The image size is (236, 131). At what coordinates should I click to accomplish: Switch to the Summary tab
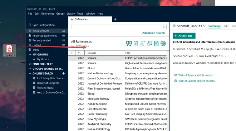point(215,26)
